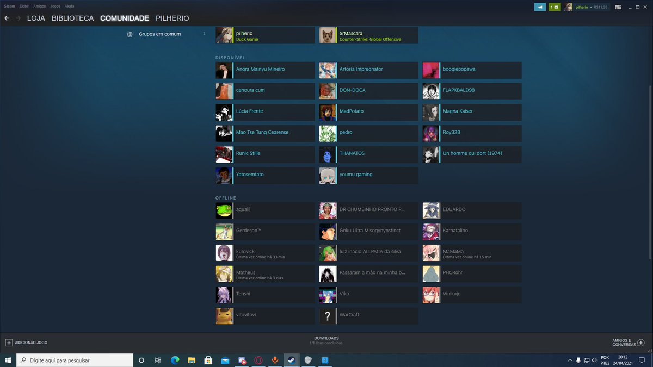
Task: Open friend Mao Tse Tung Cearense
Action: pos(265,133)
